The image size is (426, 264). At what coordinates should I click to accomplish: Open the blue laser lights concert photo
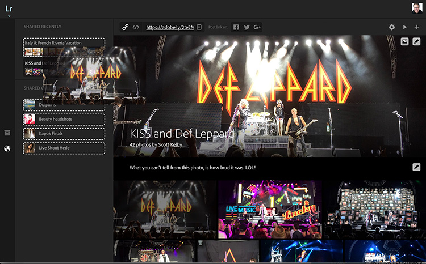[x=301, y=251]
